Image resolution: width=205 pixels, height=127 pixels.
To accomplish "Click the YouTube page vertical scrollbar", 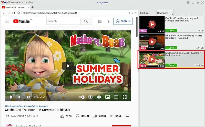I will [137, 27].
